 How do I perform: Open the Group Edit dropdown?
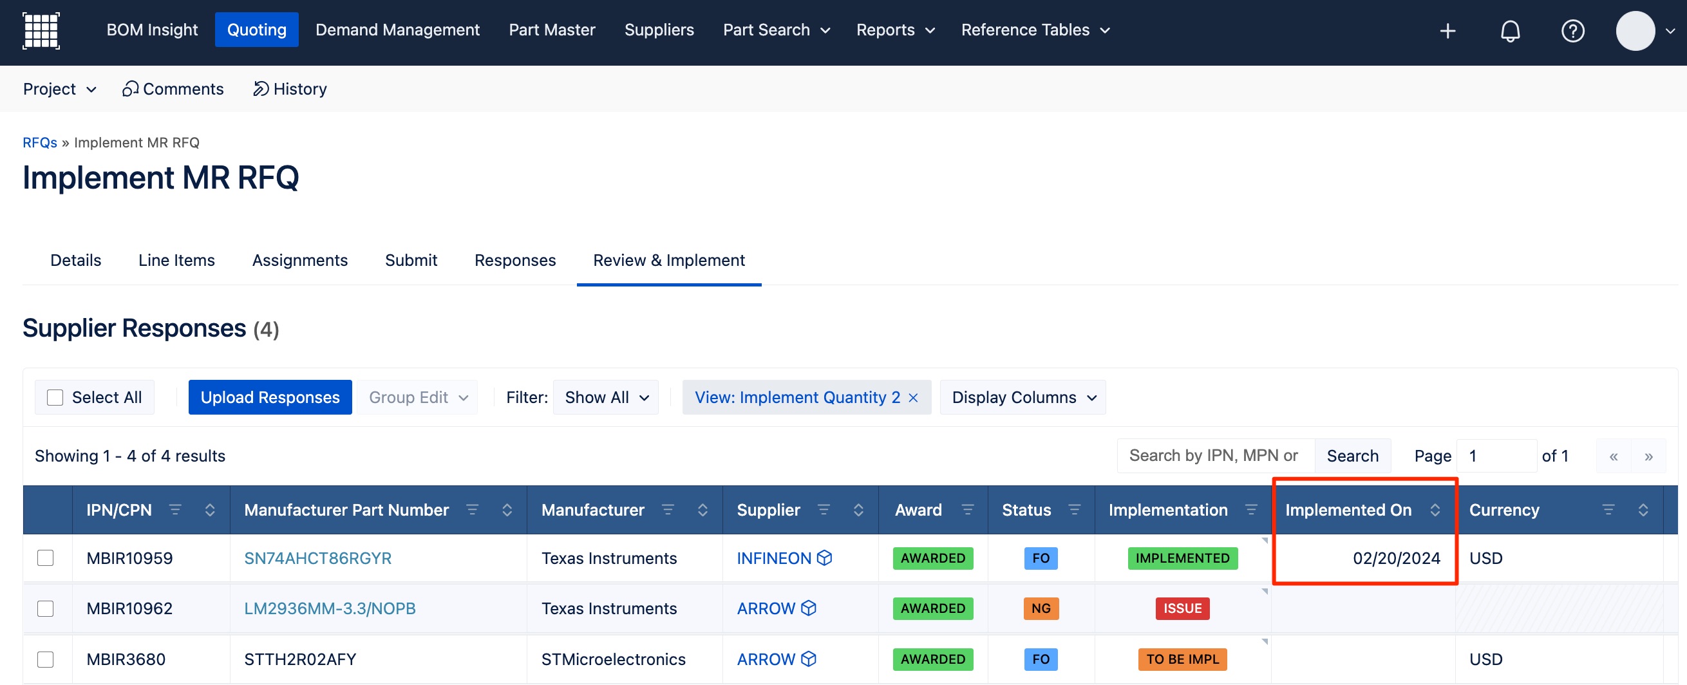417,397
